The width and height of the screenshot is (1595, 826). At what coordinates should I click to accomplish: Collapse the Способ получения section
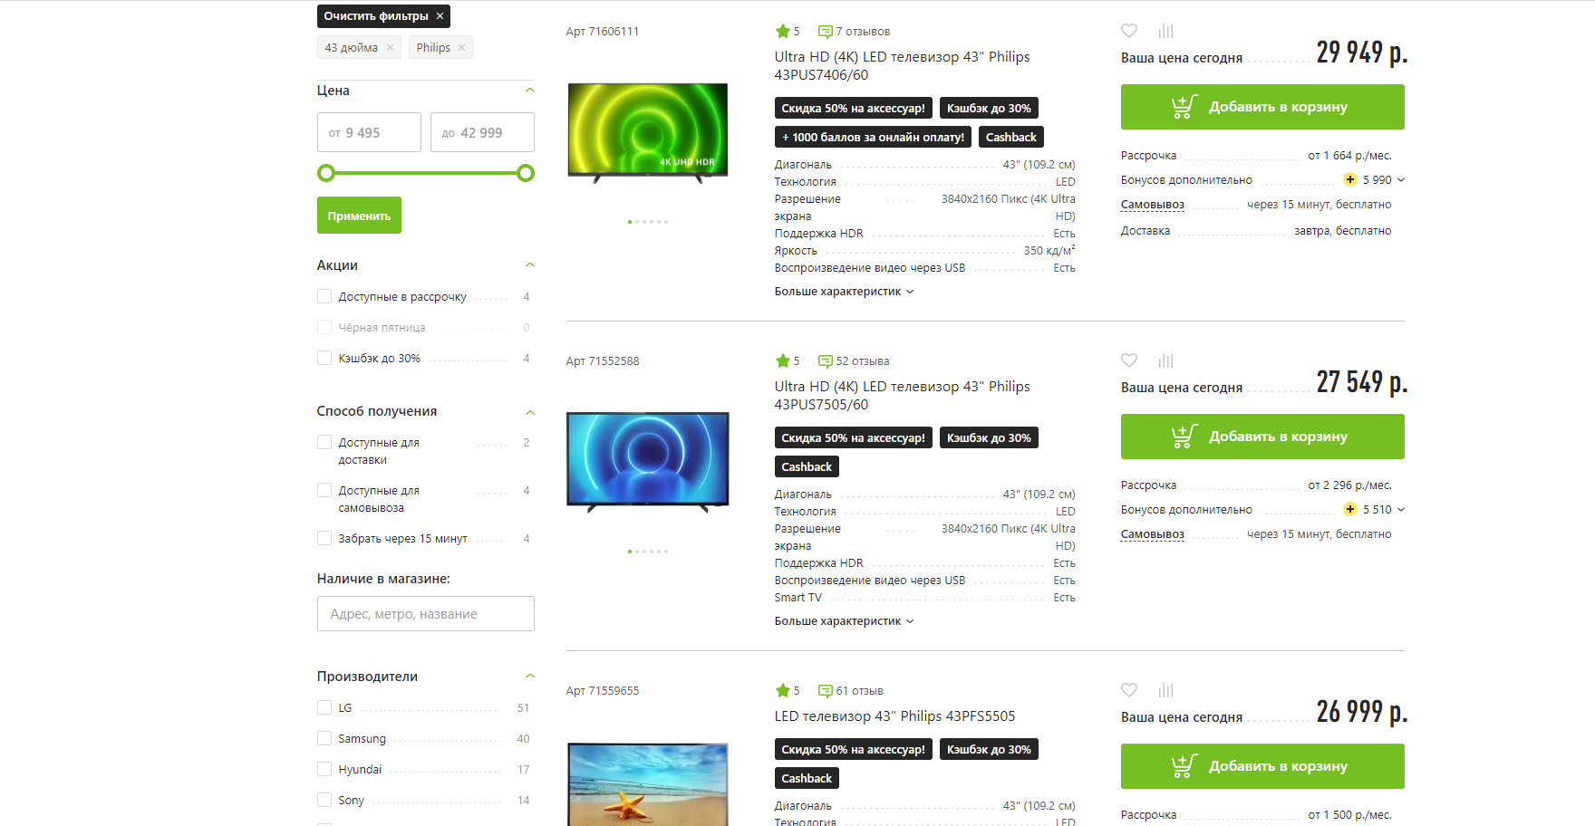coord(530,413)
